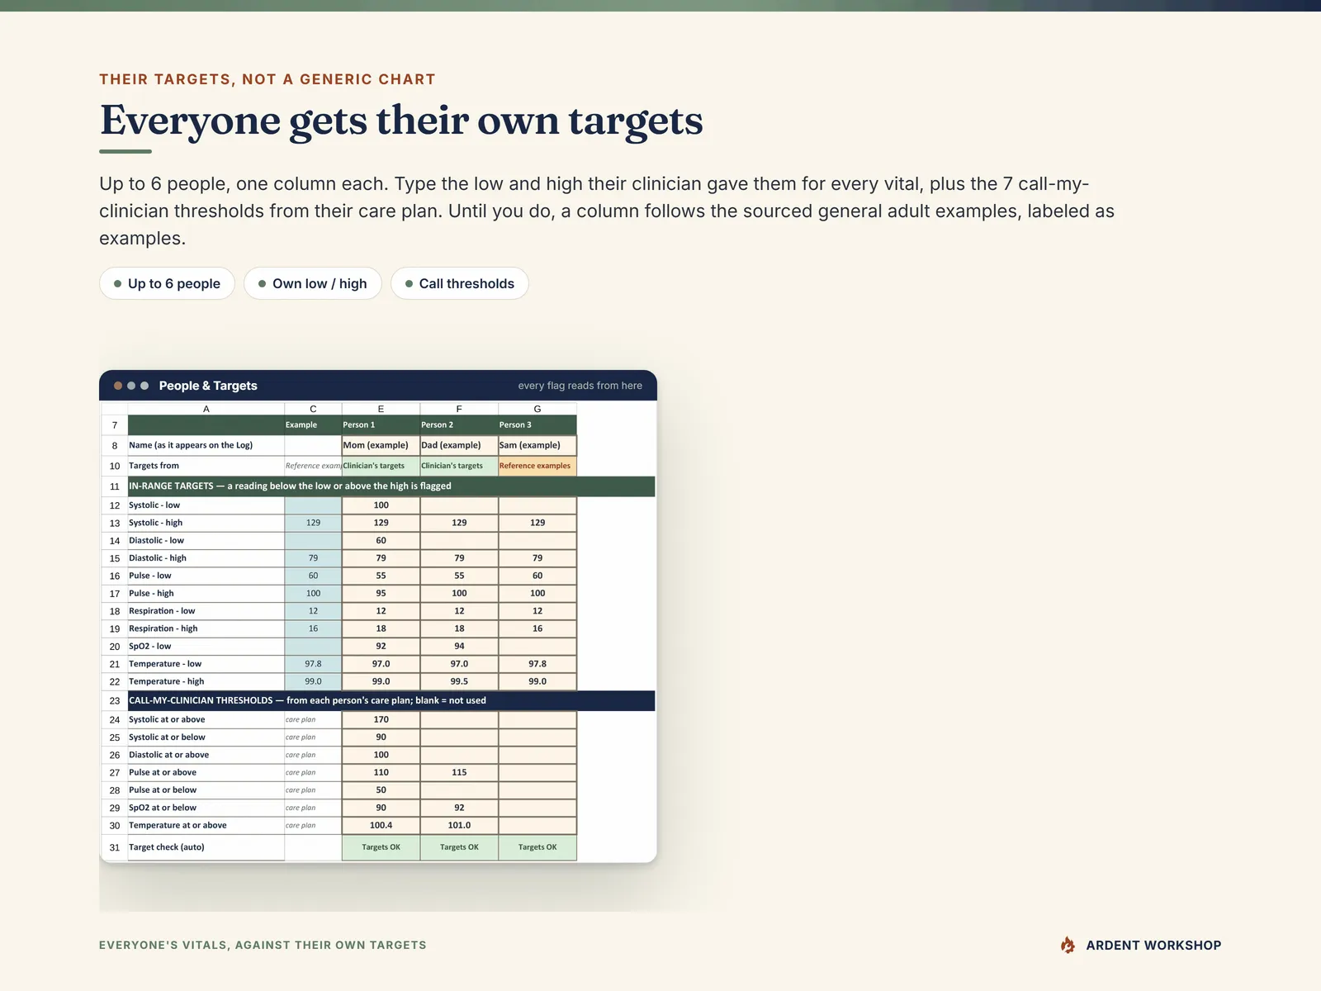This screenshot has height=991, width=1321.
Task: Click the "Sam (example)" name cell
Action: (x=537, y=445)
